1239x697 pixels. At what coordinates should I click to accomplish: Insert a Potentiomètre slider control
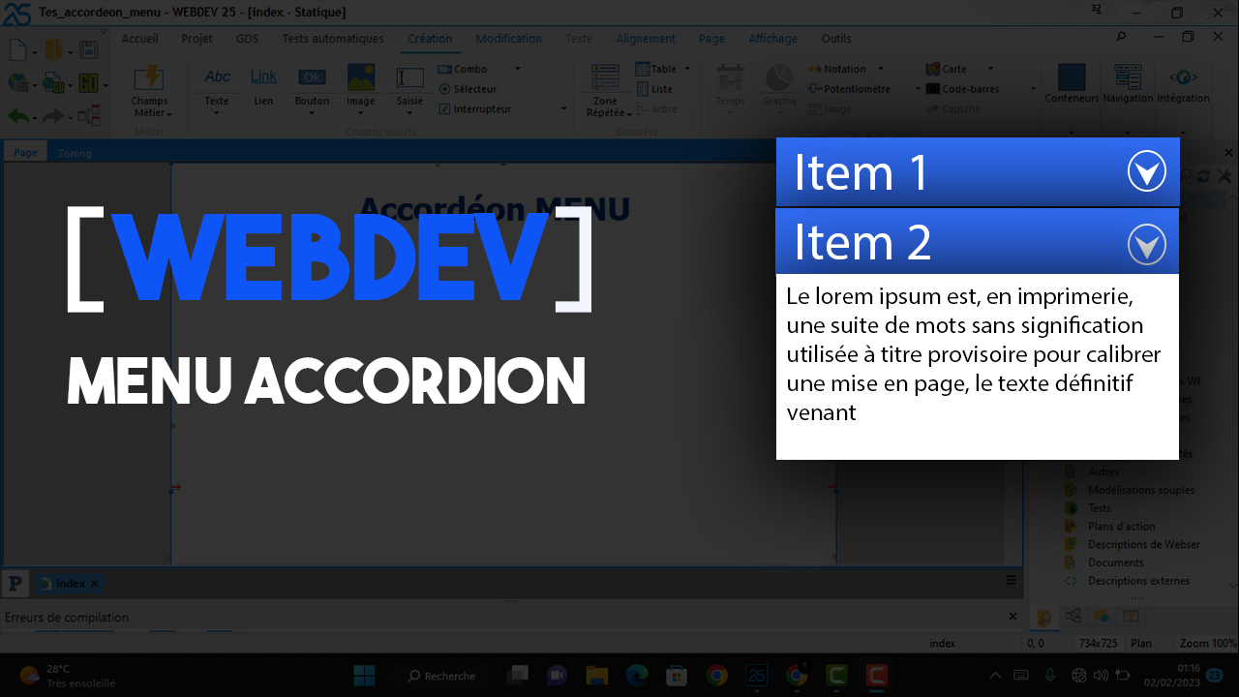(850, 89)
